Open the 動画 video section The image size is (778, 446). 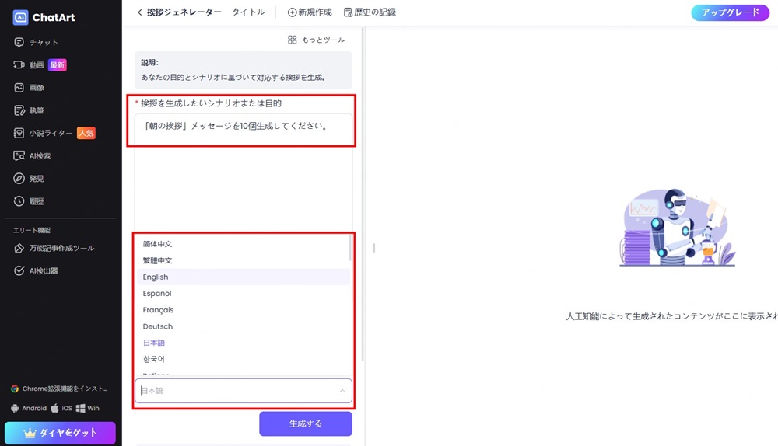(37, 65)
